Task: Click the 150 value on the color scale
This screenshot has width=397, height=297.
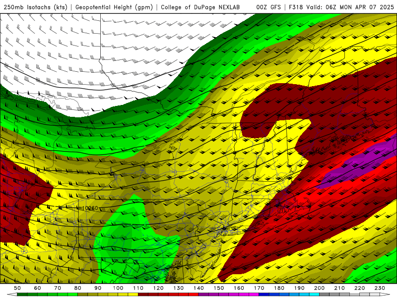Action: coord(219,288)
